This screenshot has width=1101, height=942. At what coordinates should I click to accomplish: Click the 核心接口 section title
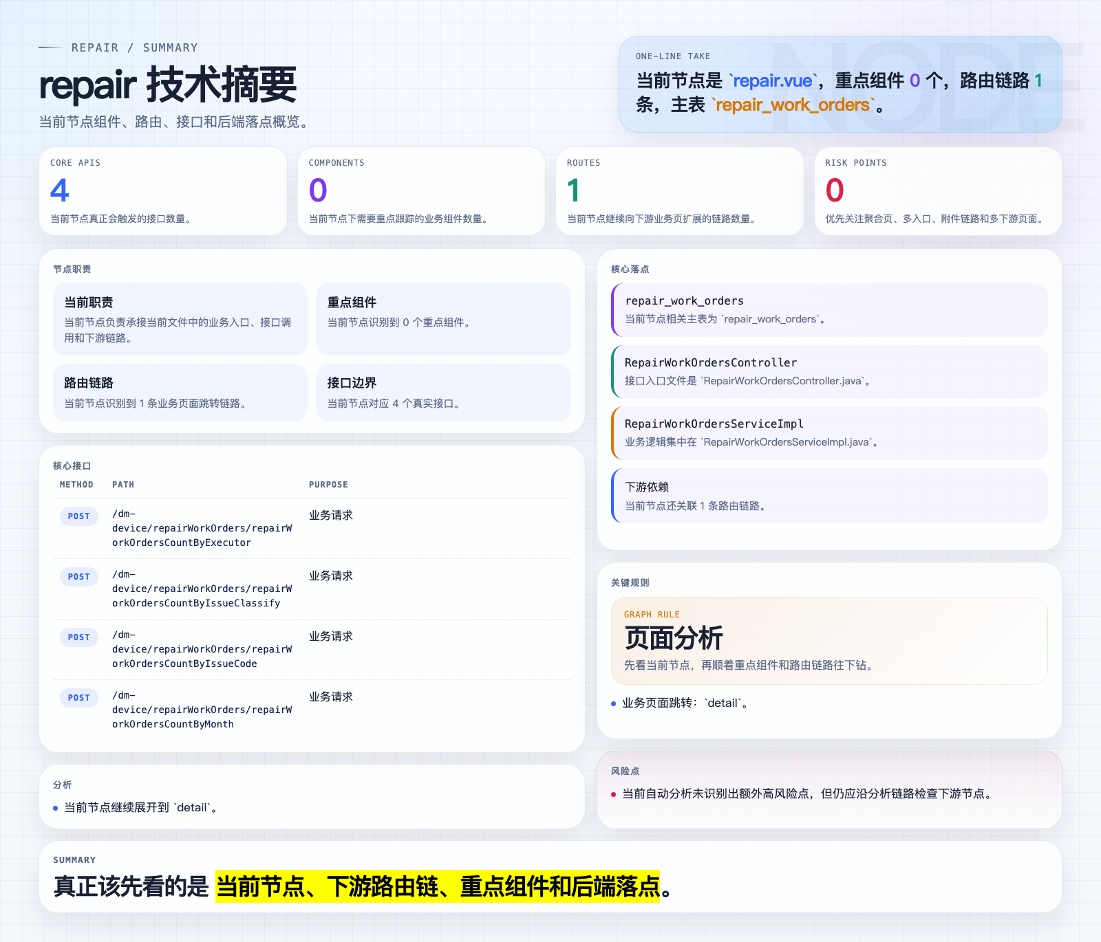pos(72,465)
